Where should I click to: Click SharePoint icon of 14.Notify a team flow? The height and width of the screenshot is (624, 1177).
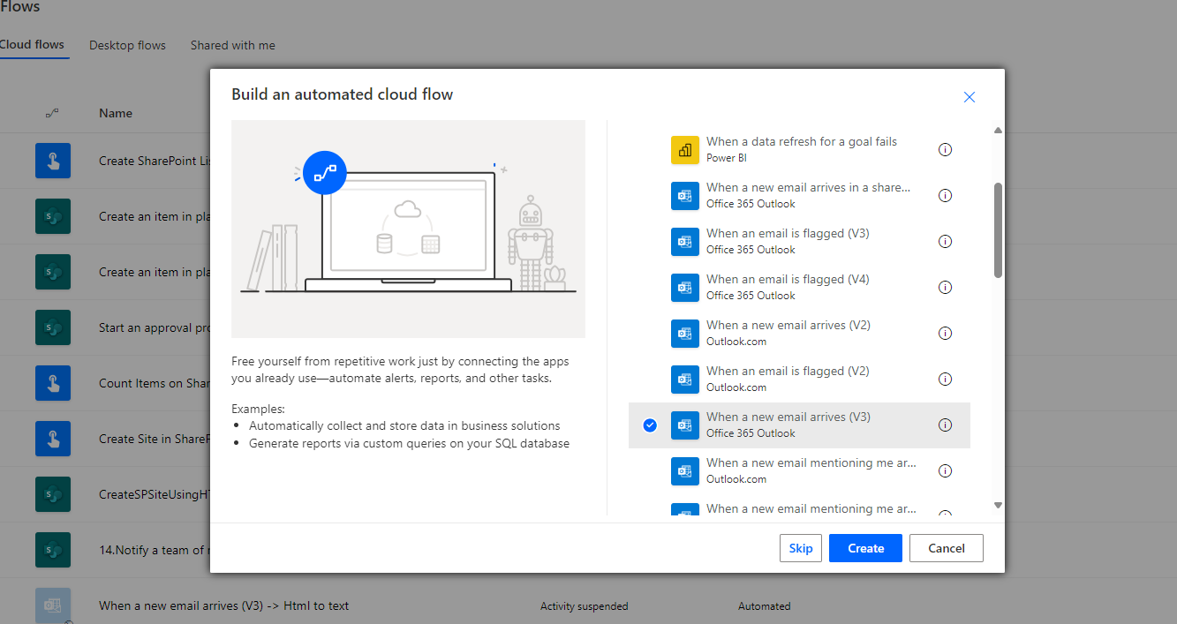(x=53, y=550)
